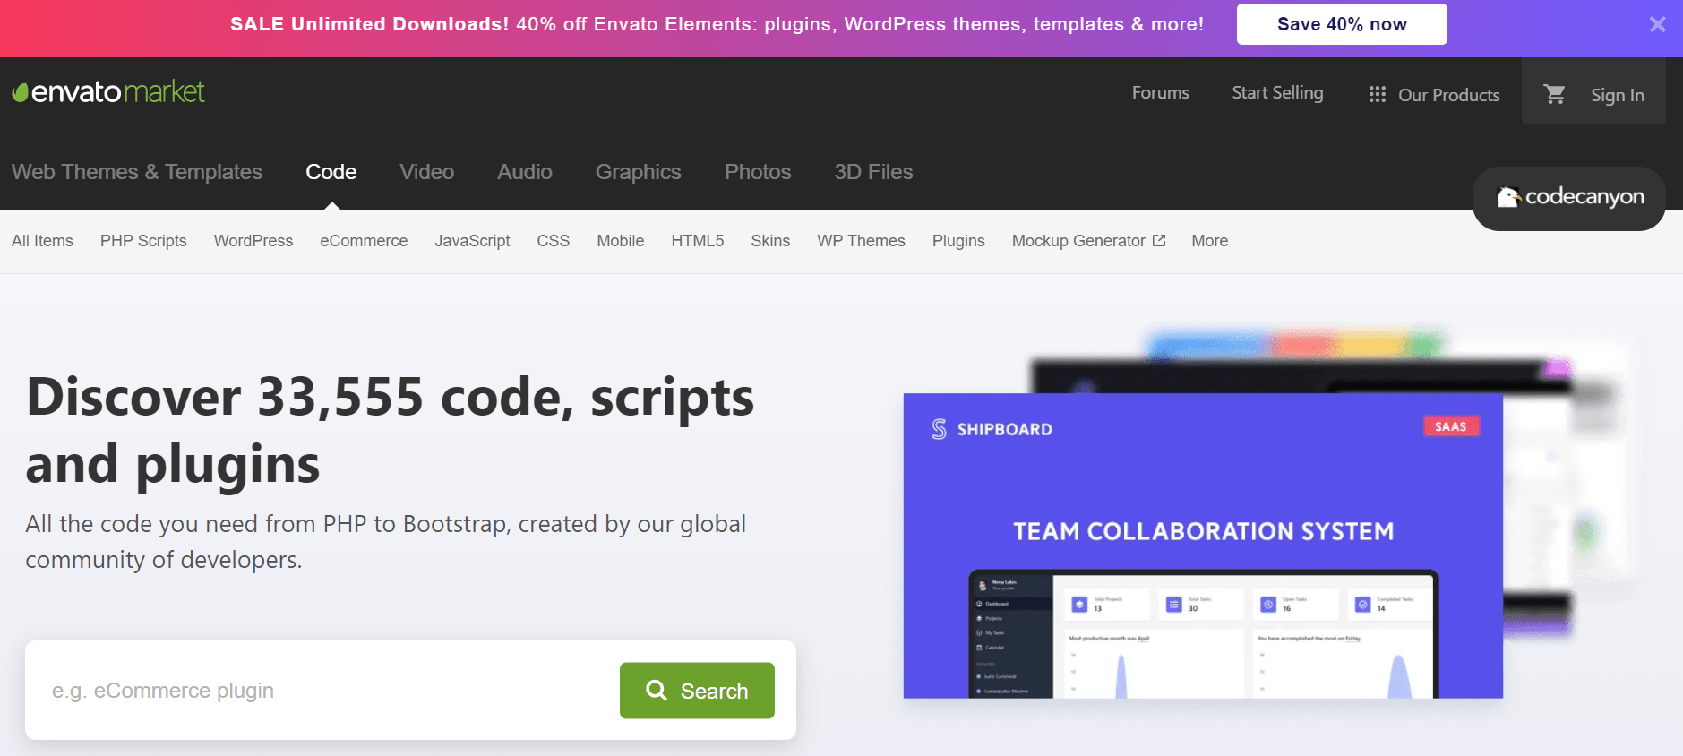Switch to Video category
Image resolution: width=1683 pixels, height=756 pixels.
(x=427, y=172)
